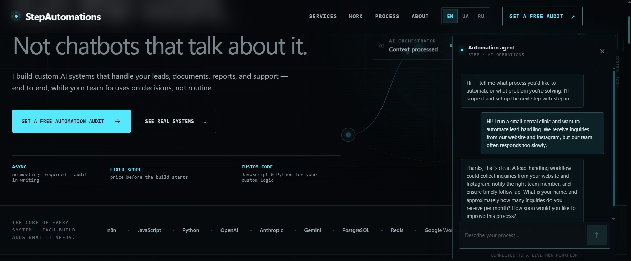
Task: Click the down arrow on See Real Systems
Action: 205,121
